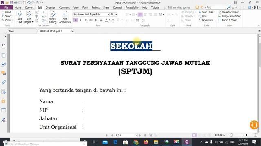The image size is (261, 146).
Task: Insert a Bookmark
Action: [206, 20]
